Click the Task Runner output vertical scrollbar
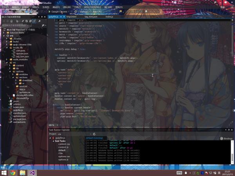 point(232,152)
